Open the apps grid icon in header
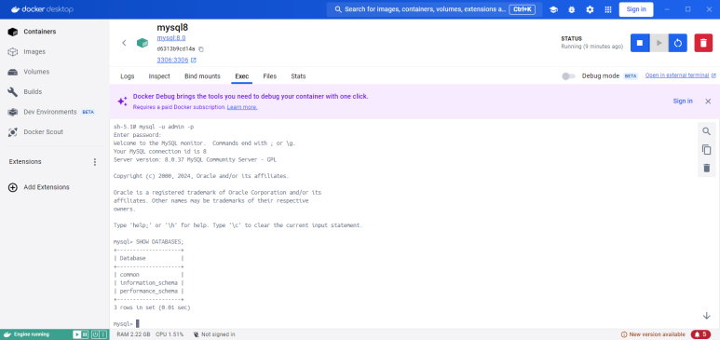 (x=608, y=9)
